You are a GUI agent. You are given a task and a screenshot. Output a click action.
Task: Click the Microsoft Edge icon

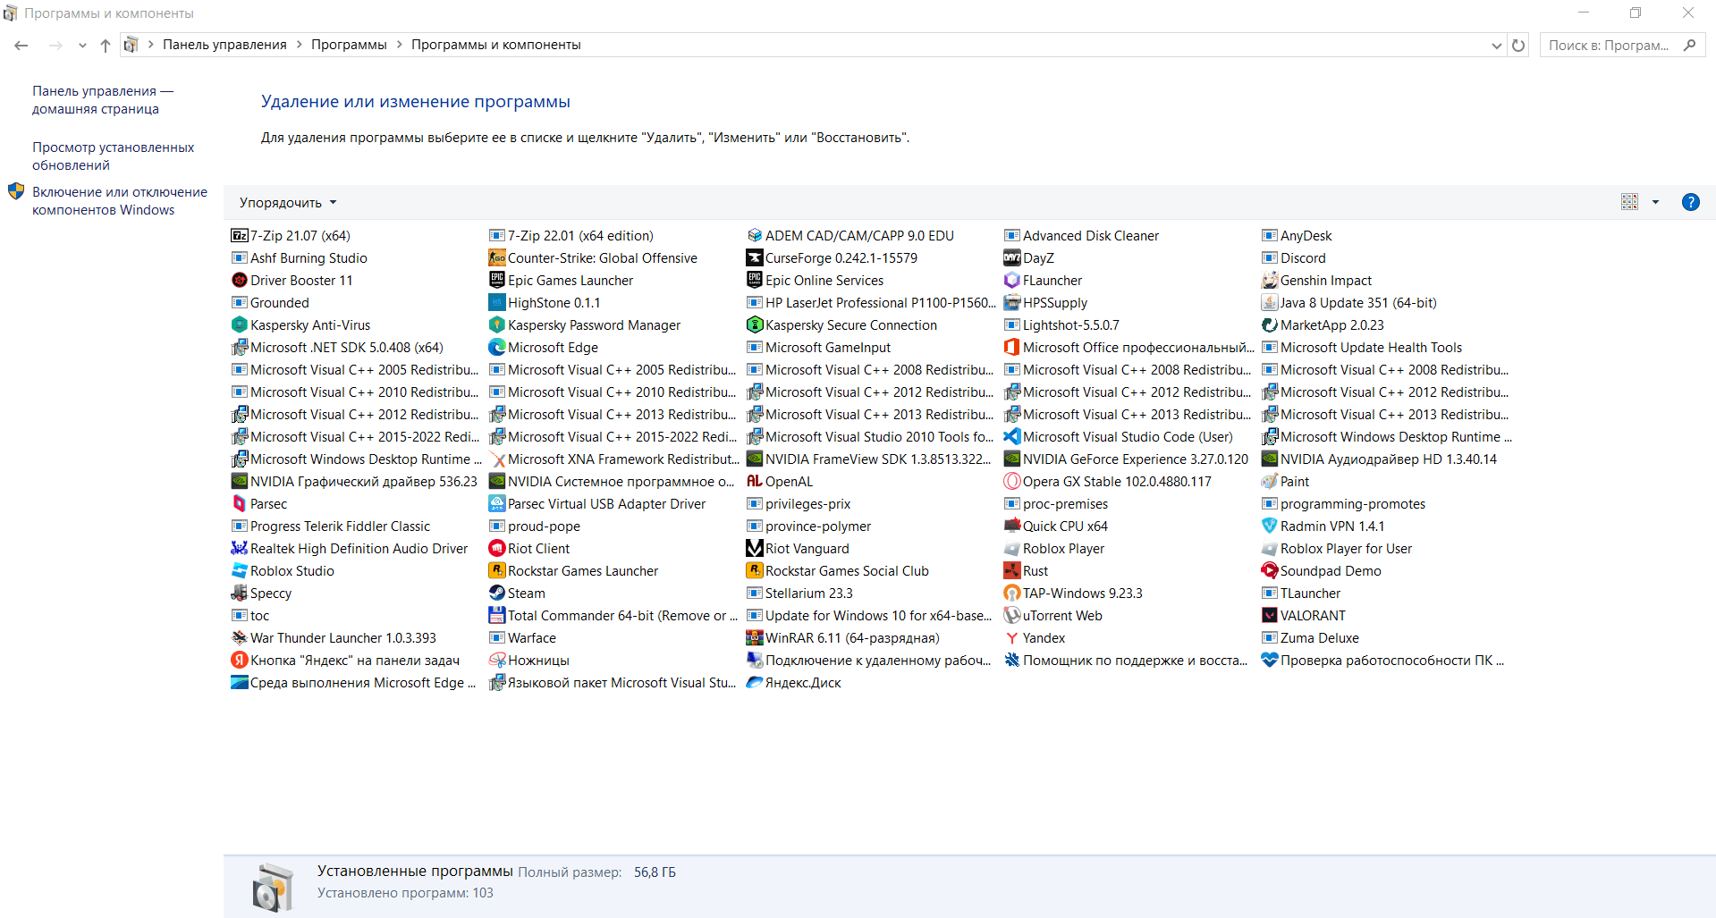(x=497, y=347)
